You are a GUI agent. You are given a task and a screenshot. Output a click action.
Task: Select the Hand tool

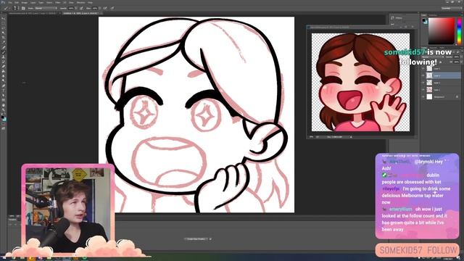pos(4,105)
